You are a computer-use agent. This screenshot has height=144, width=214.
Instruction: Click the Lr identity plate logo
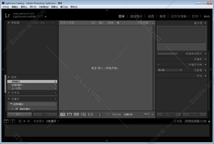(x=7, y=15)
